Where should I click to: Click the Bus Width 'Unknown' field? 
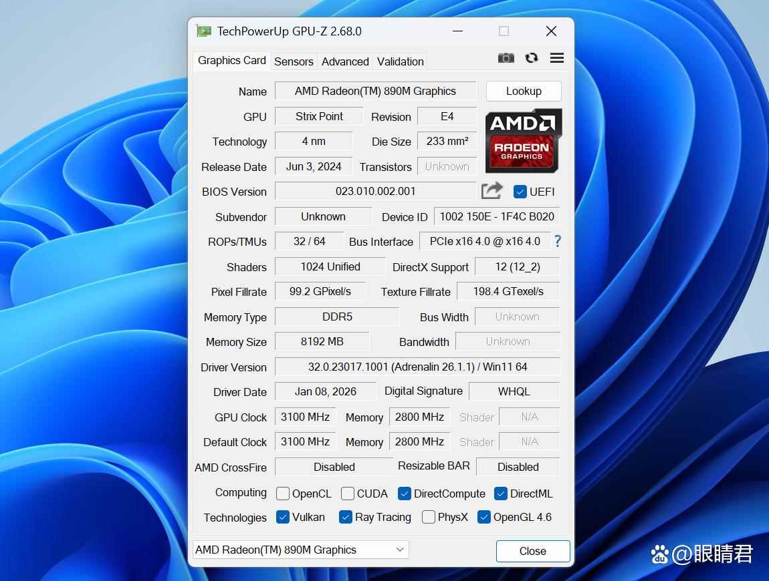[518, 317]
